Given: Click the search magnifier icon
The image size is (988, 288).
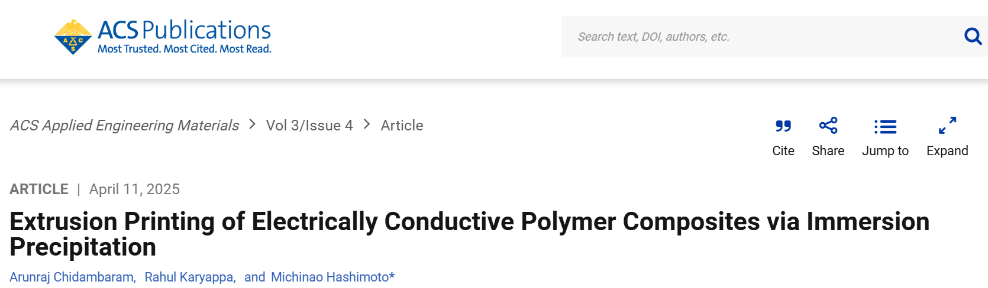Looking at the screenshot, I should tap(973, 37).
